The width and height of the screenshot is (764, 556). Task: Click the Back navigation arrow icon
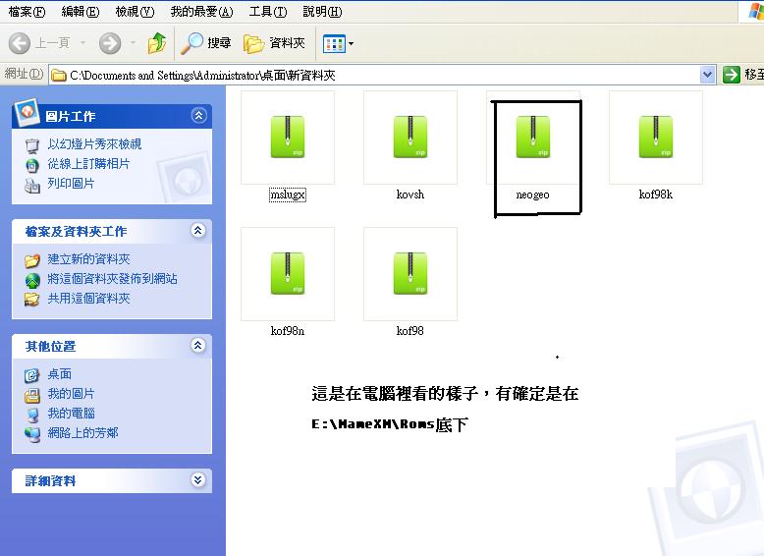pos(21,43)
